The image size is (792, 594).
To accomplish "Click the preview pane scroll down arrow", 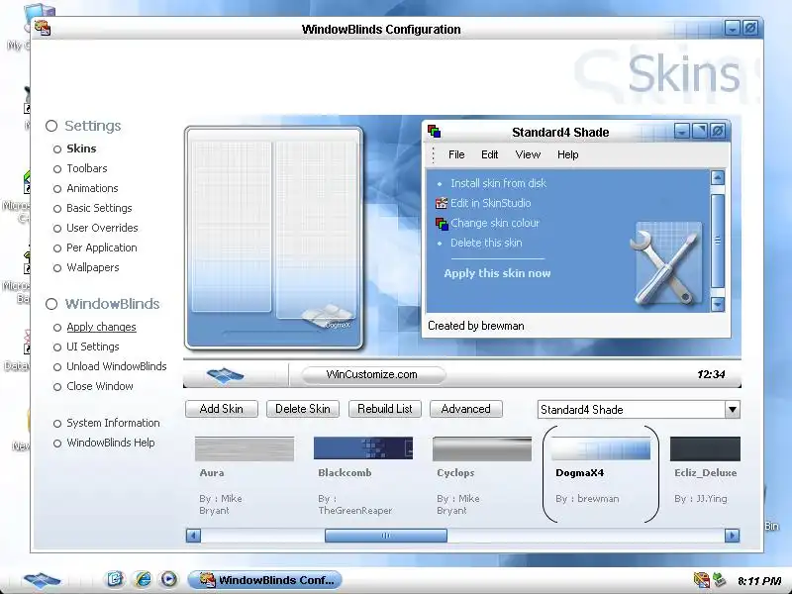I will click(x=718, y=304).
